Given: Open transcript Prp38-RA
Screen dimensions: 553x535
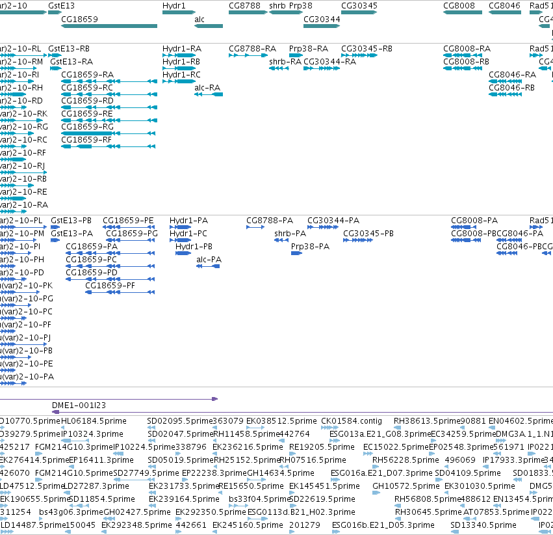Looking at the screenshot, I should [309, 49].
